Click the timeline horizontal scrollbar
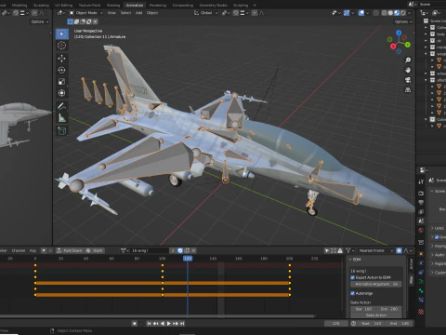The height and width of the screenshot is (335, 446). (158, 316)
